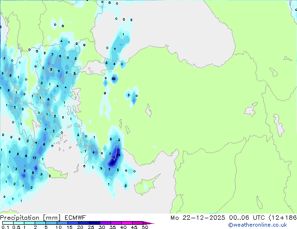Pick the 30–35 mm purple legend swatch
Screen dimensions: 297x229
point(105,223)
